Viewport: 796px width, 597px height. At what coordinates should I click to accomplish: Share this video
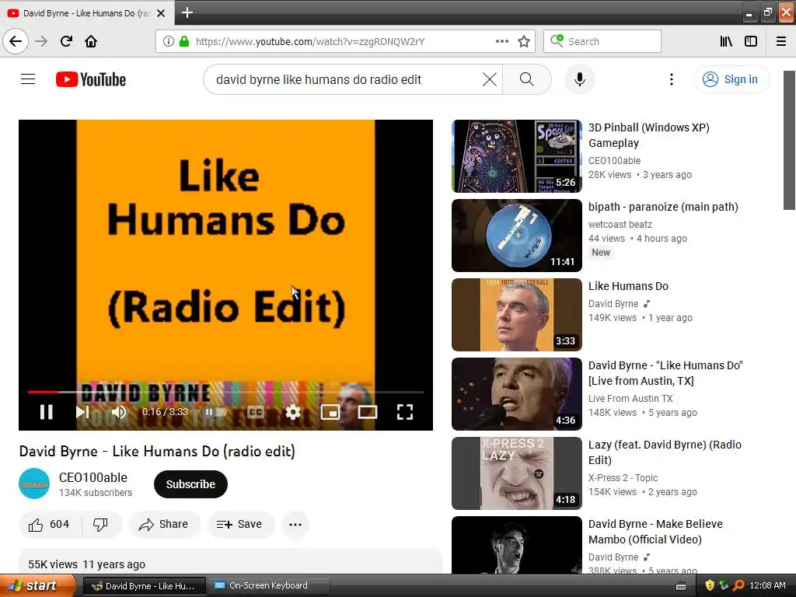164,525
